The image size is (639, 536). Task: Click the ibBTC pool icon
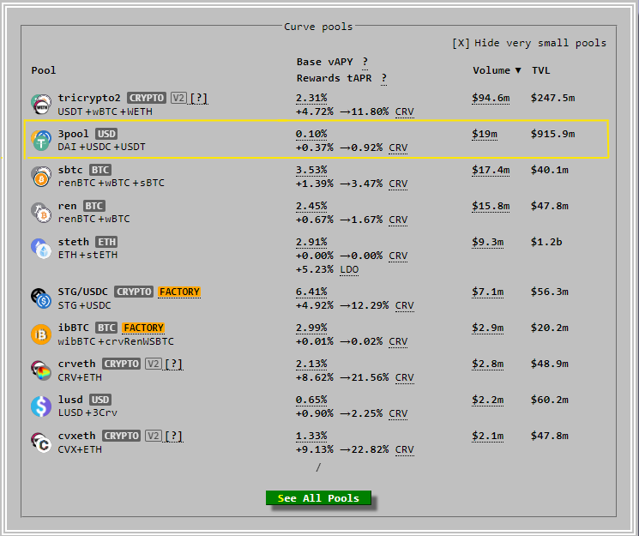coord(41,334)
